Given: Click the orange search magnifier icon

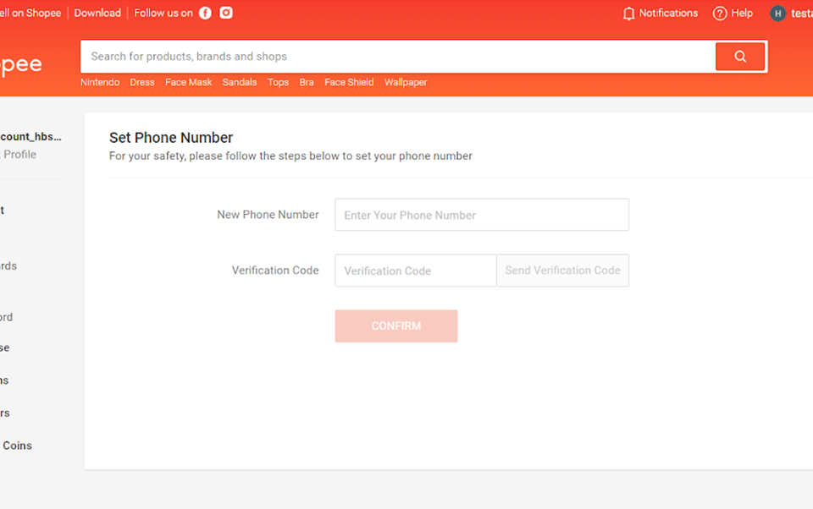Looking at the screenshot, I should pyautogui.click(x=740, y=56).
